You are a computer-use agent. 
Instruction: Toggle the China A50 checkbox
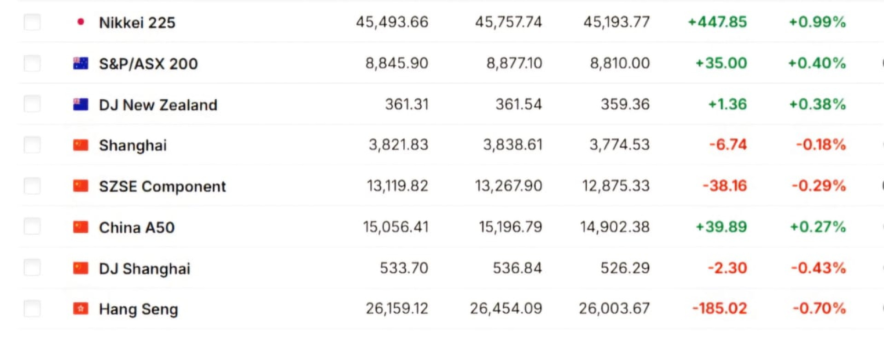point(32,226)
